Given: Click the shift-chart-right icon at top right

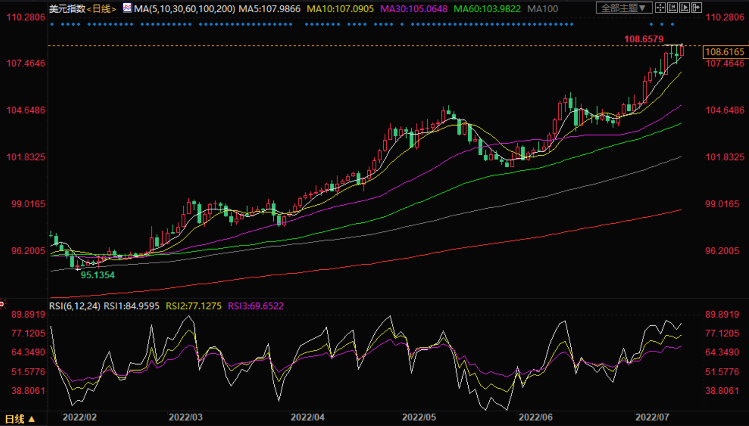Looking at the screenshot, I should pos(696,8).
